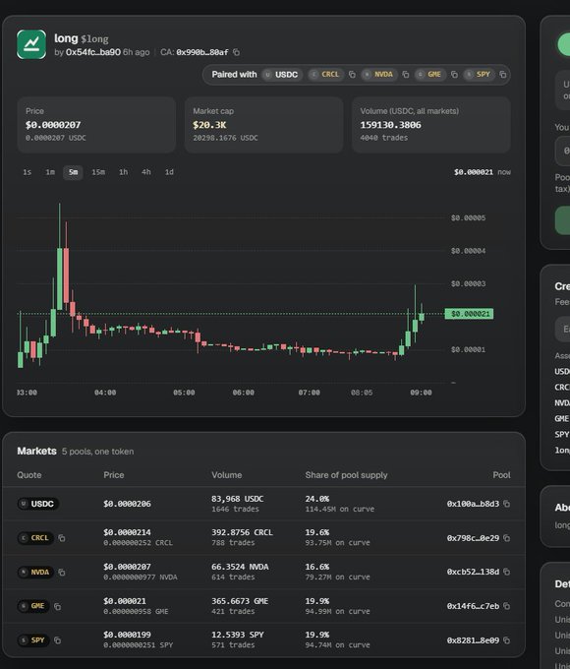Click pool address 0x14f6…c7eb
Screen dimensions: 570x669
tap(473, 606)
